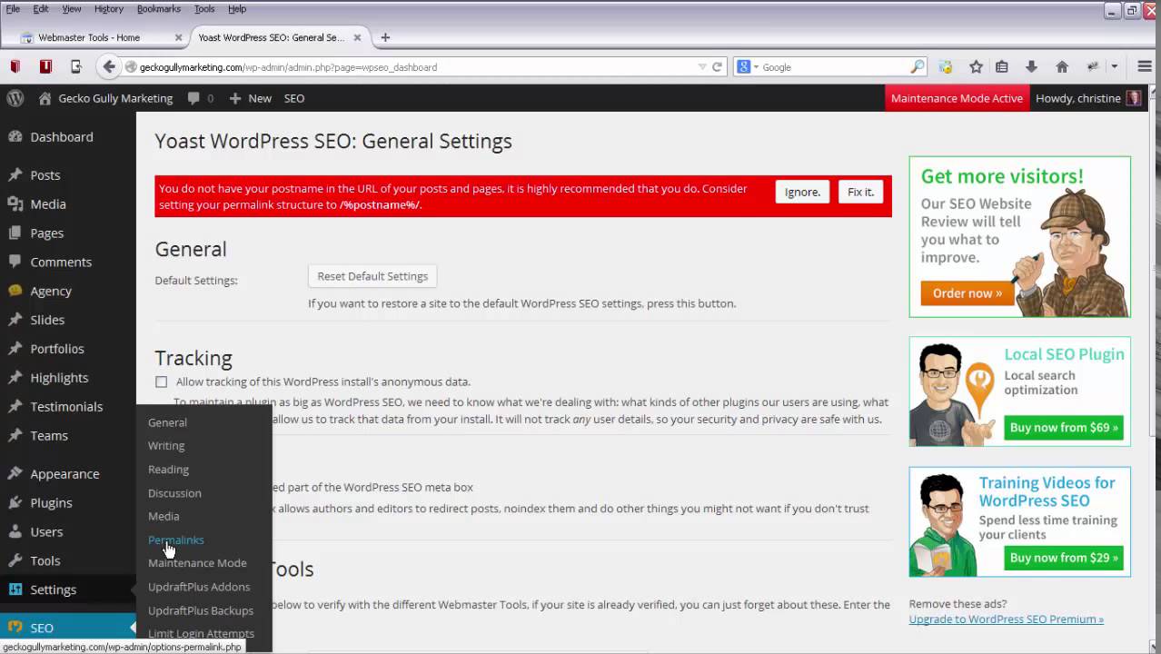
Task: Click the browser home icon
Action: (1062, 66)
